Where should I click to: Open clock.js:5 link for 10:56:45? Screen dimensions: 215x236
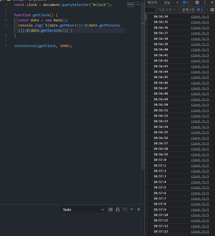(200, 77)
